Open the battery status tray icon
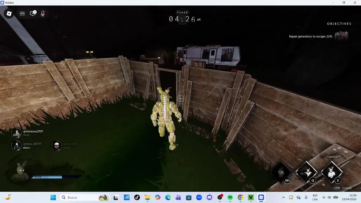 [x=336, y=197]
